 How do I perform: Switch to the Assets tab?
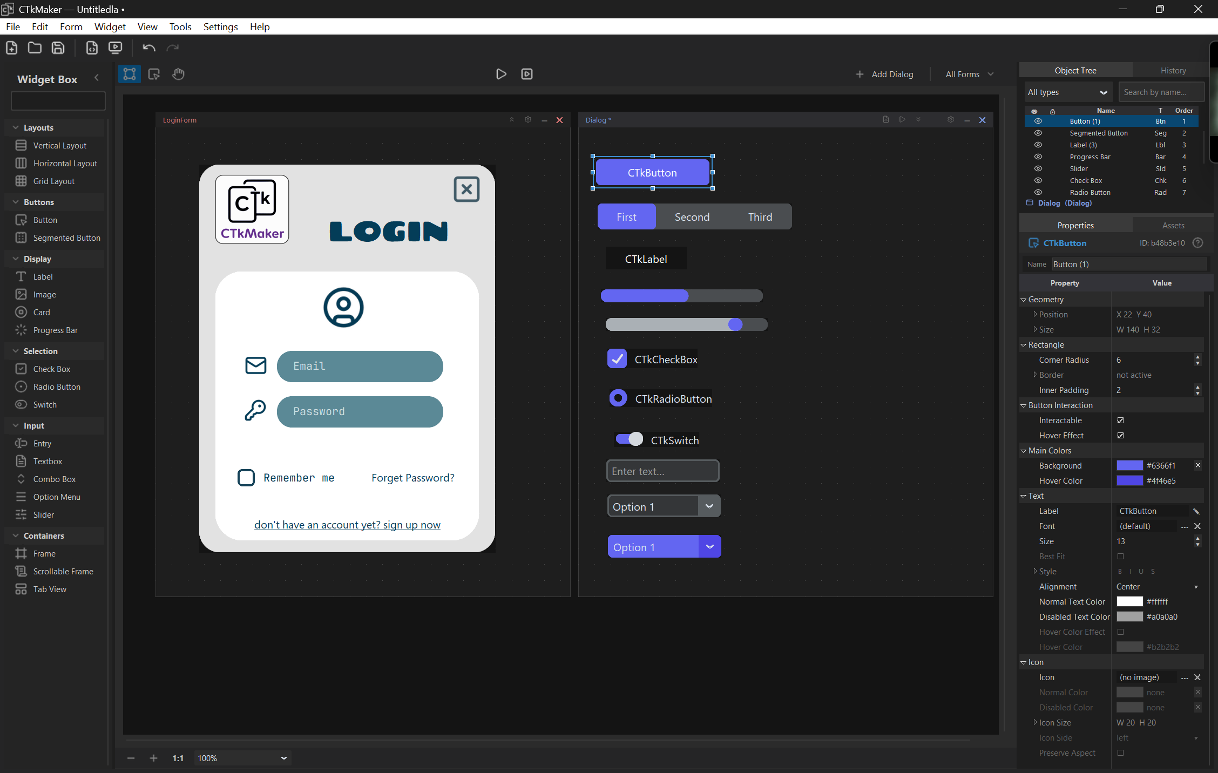[1173, 226]
